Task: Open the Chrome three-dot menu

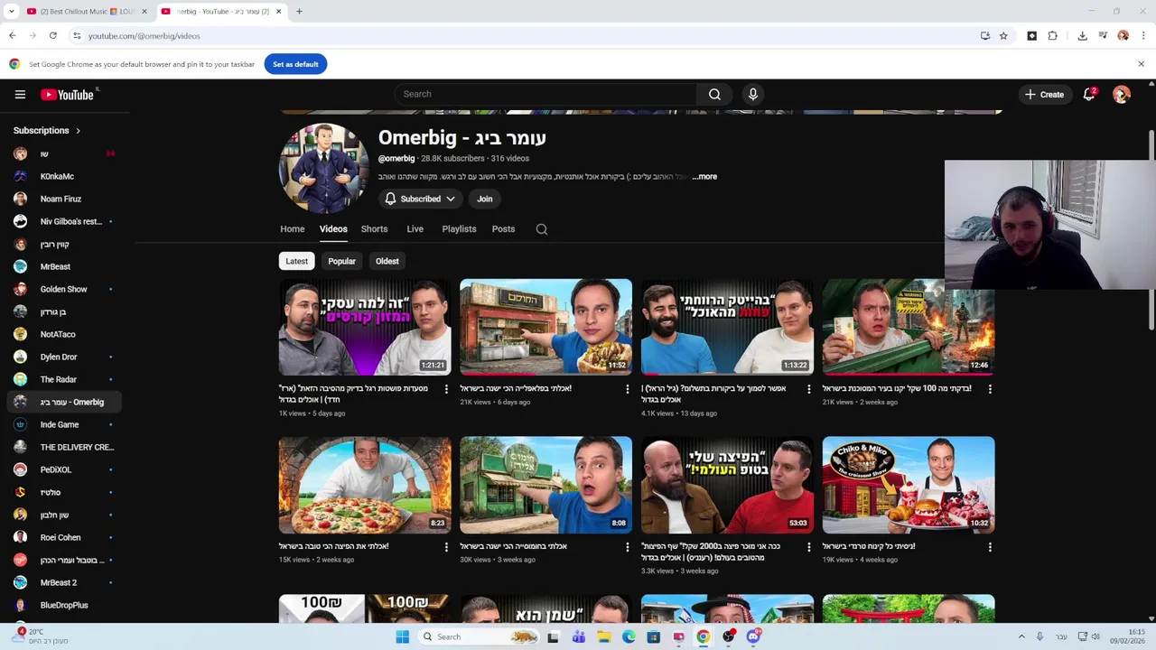Action: [x=1143, y=36]
